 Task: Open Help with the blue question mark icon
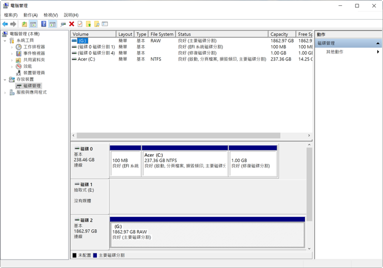point(44,24)
